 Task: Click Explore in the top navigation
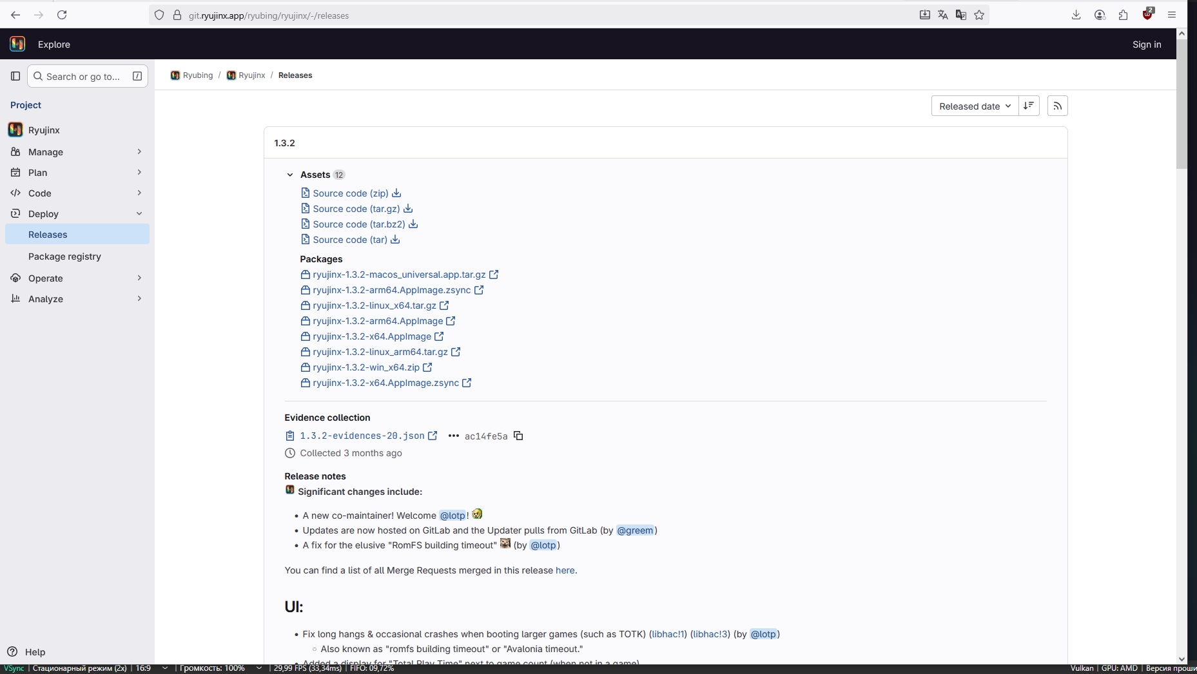pos(54,44)
